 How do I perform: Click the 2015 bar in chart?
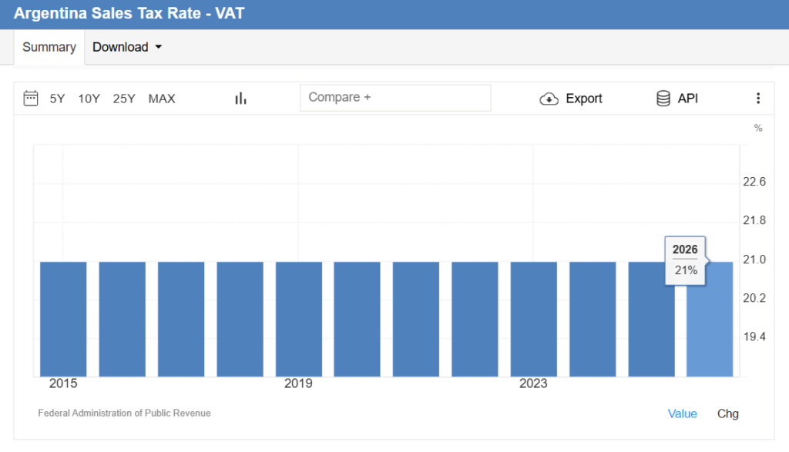pyautogui.click(x=63, y=319)
